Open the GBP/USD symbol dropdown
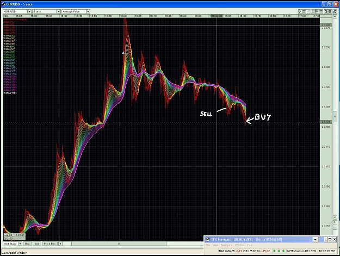 tap(29, 11)
